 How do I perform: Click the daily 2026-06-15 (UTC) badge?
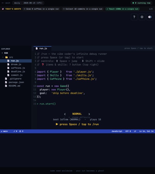pos(28,3)
